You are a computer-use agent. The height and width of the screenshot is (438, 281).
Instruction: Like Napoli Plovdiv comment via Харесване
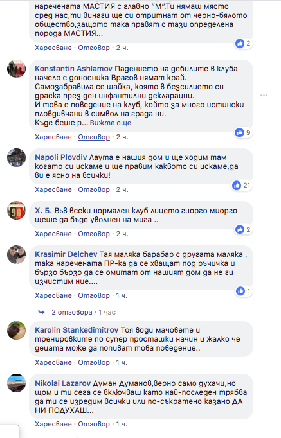[x=53, y=189]
